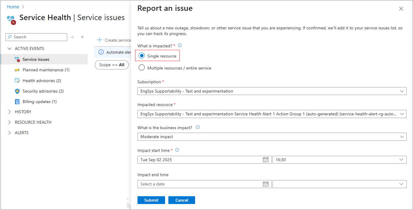Image resolution: width=413 pixels, height=210 pixels.
Task: Click the Cancel button
Action: click(182, 200)
